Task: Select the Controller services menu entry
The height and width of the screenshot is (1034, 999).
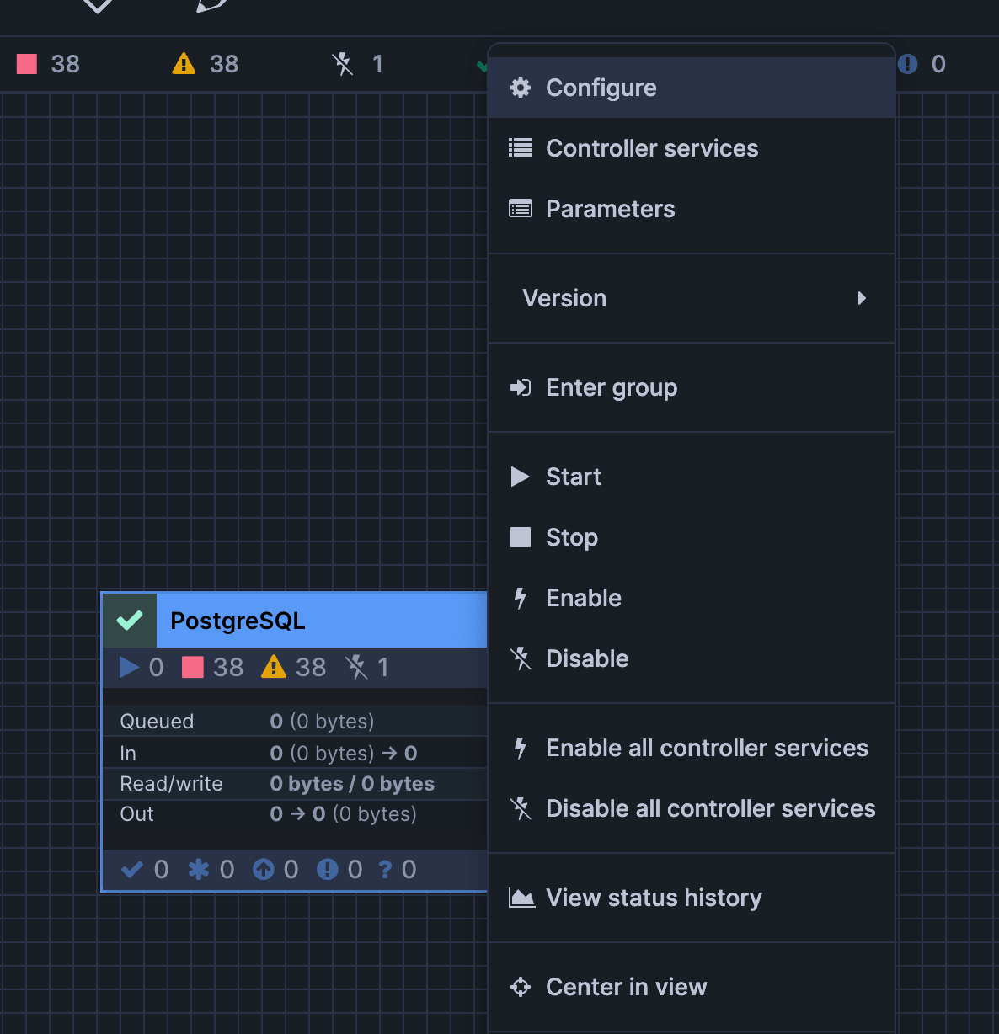Action: point(691,148)
